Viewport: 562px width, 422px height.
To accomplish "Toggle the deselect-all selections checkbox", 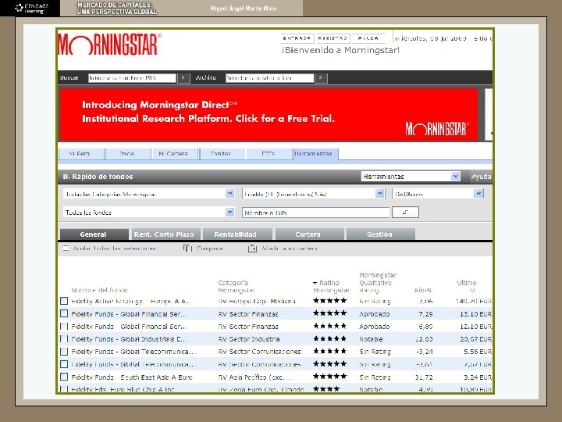I will pos(66,249).
